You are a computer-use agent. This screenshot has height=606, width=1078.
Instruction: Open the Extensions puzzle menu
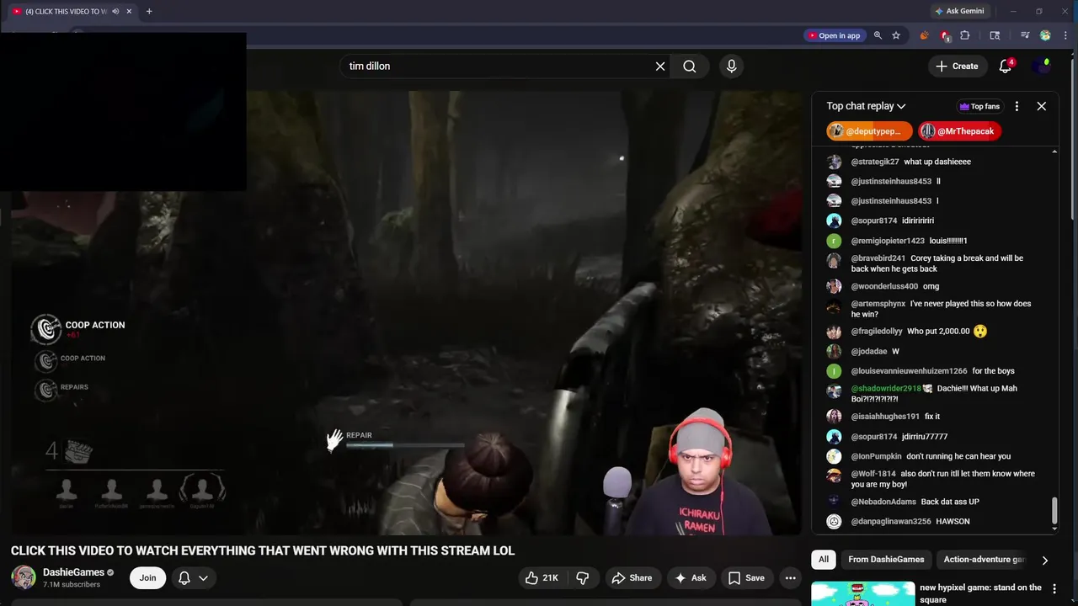(965, 35)
